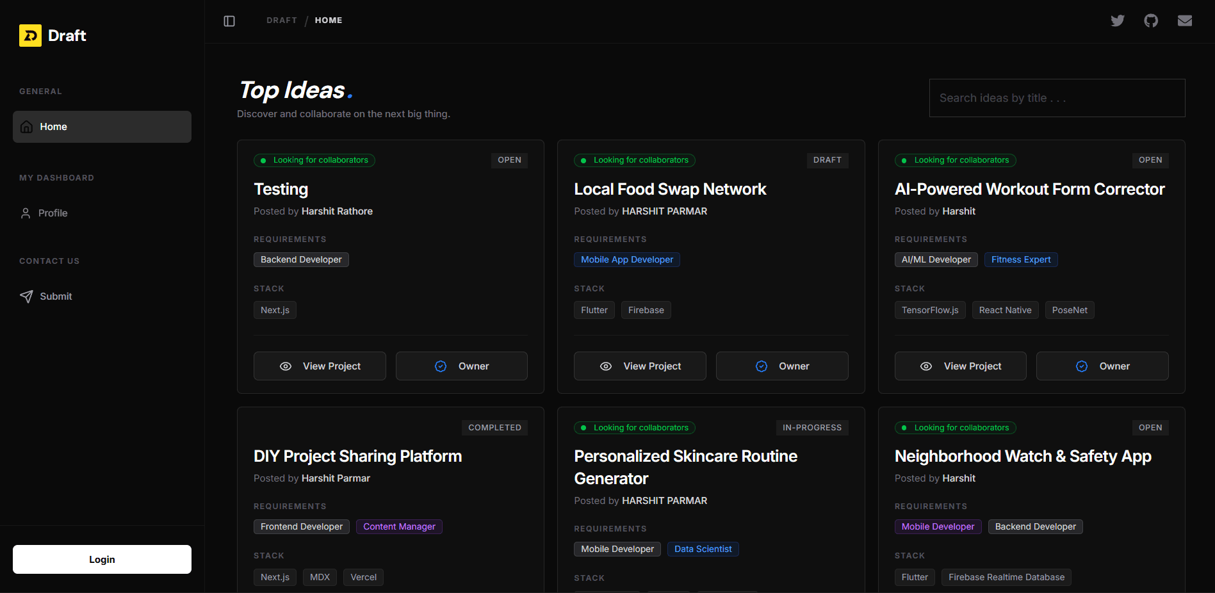
Task: View Project for Local Food Swap Network
Action: 640,366
